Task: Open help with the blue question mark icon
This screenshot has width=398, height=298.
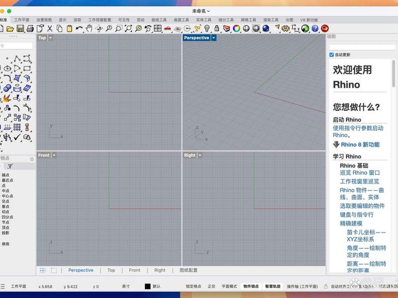Action: pyautogui.click(x=315, y=28)
